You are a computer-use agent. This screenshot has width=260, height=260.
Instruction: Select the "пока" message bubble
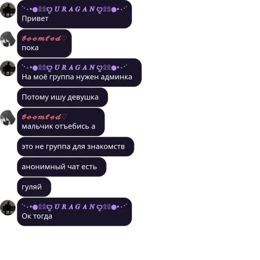click(44, 43)
